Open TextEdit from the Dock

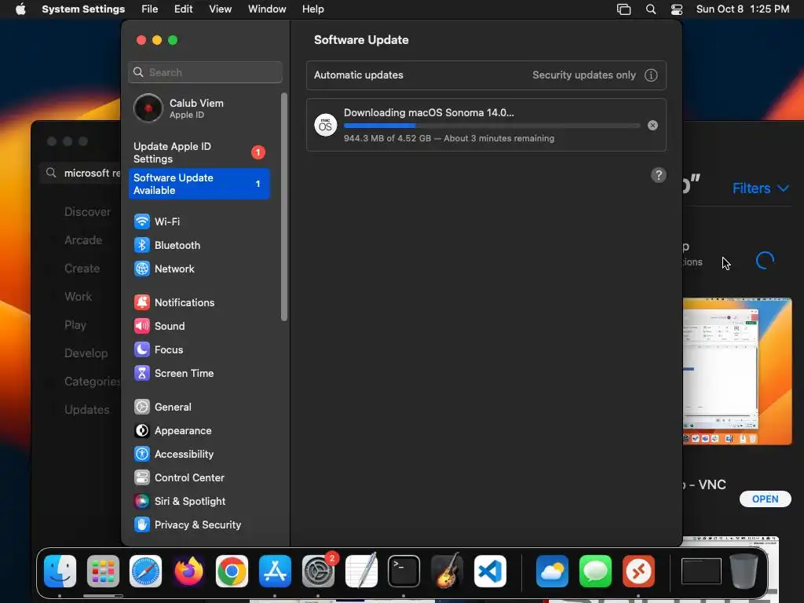click(361, 571)
